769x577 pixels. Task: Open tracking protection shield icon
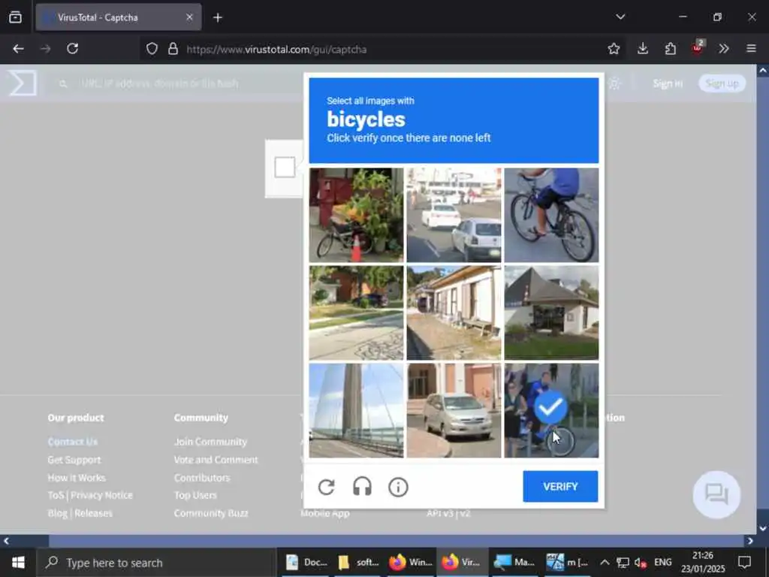tap(152, 49)
